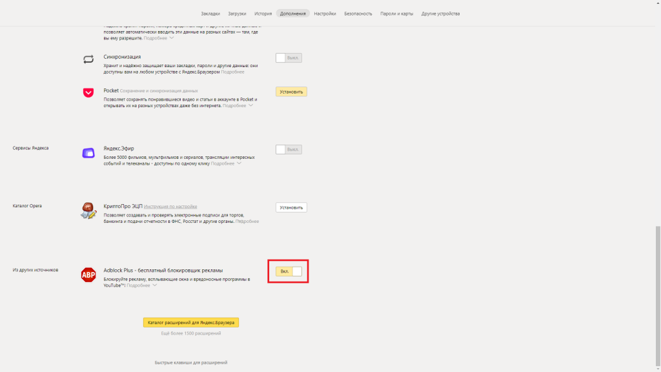Viewport: 661px width, 372px height.
Task: Click the Синхронизация sync icon
Action: pyautogui.click(x=88, y=59)
